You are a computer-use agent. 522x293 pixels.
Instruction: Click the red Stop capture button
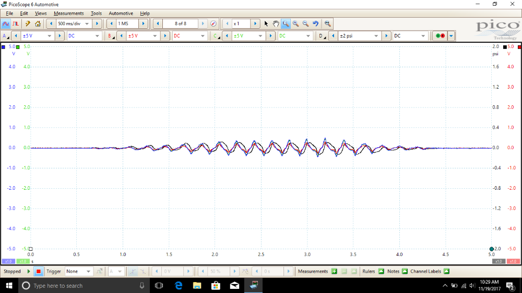pos(38,271)
